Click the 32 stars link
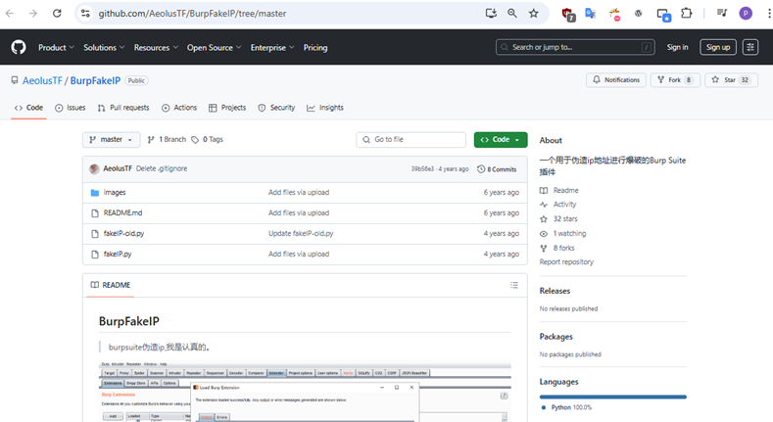The width and height of the screenshot is (773, 422). [x=558, y=219]
